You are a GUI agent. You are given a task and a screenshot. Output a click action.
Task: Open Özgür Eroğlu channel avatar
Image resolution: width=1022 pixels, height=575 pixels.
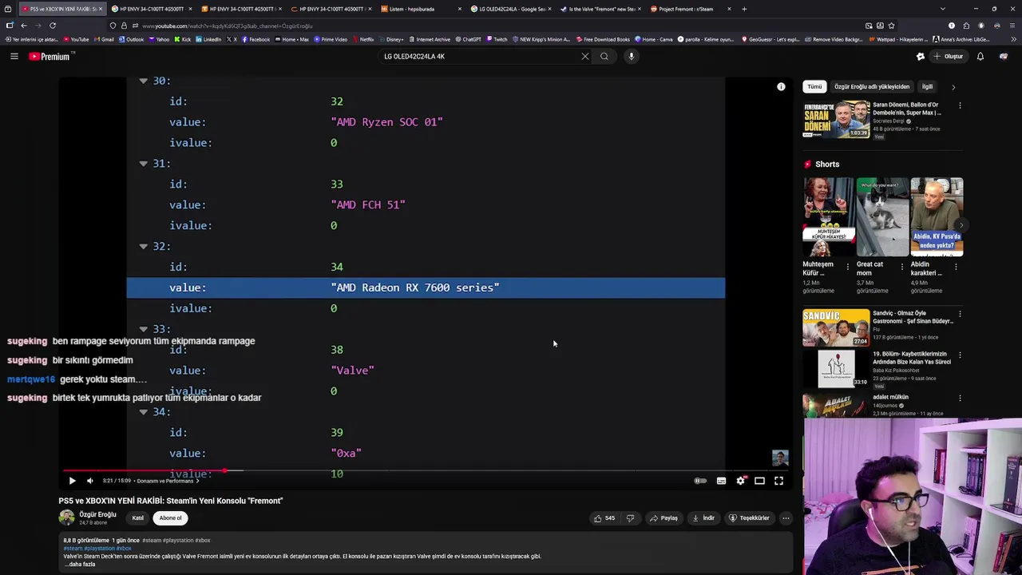point(66,517)
